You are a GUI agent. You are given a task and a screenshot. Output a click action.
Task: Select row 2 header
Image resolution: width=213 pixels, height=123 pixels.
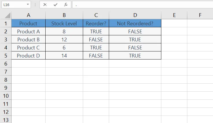pos(6,31)
